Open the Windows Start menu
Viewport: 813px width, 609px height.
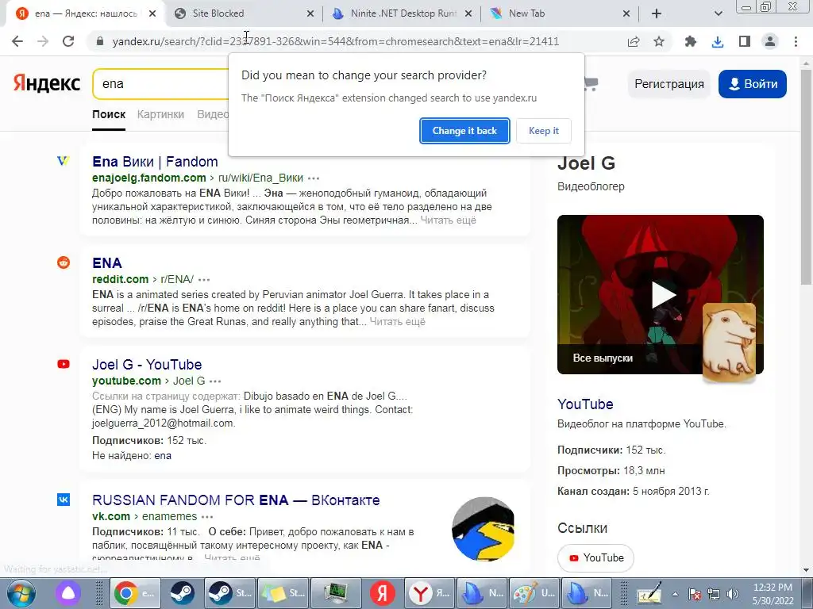21,593
